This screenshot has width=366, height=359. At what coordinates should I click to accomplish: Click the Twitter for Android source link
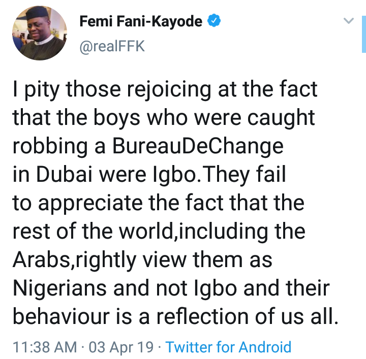tap(228, 347)
